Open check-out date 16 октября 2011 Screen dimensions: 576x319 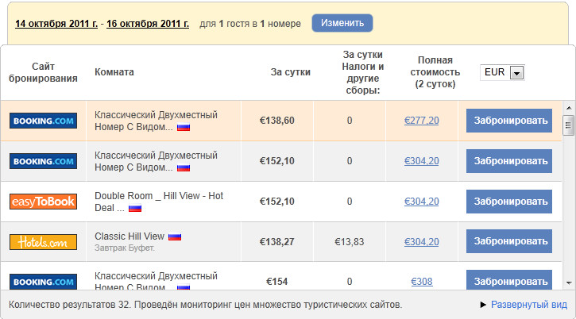click(147, 23)
